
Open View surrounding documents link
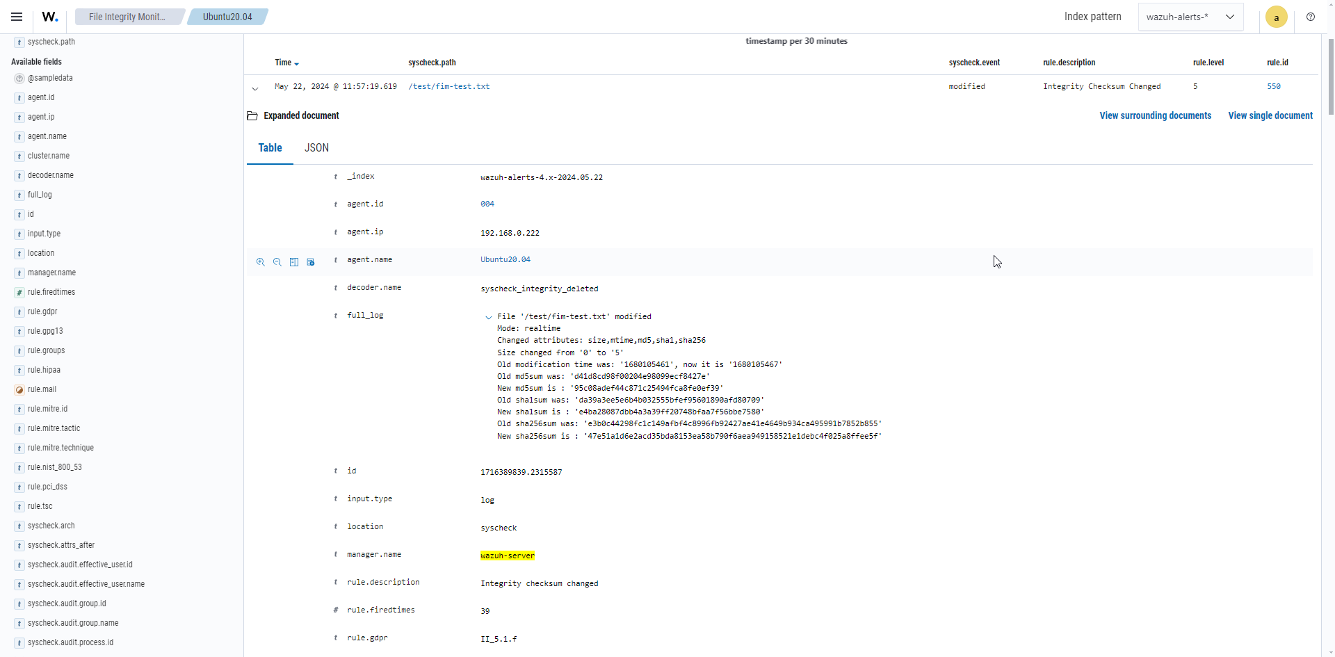coord(1155,115)
